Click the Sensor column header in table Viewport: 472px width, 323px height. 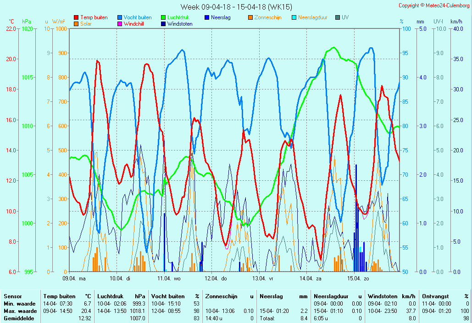click(12, 296)
